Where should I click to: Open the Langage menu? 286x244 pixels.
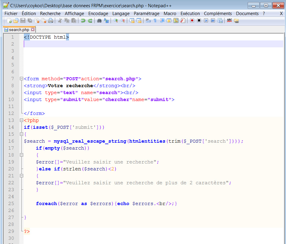[x=121, y=14]
